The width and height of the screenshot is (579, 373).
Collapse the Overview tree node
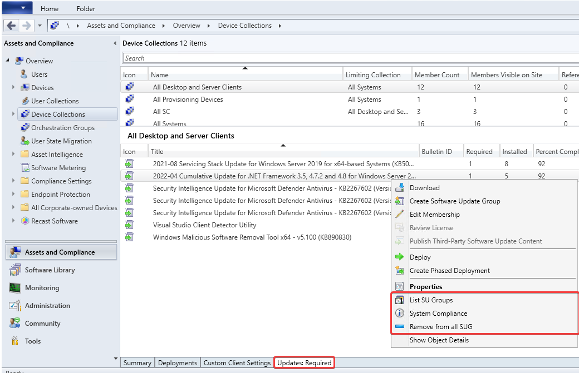click(x=8, y=60)
